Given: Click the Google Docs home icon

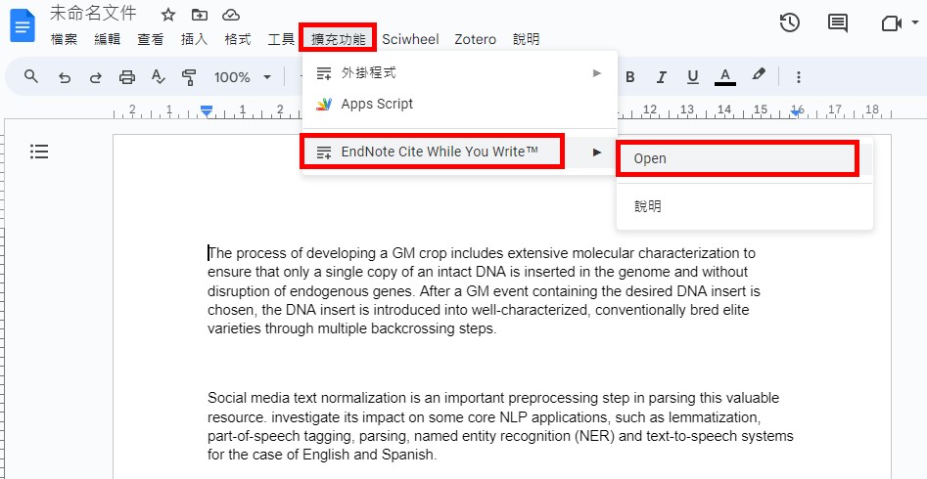Looking at the screenshot, I should tap(23, 26).
